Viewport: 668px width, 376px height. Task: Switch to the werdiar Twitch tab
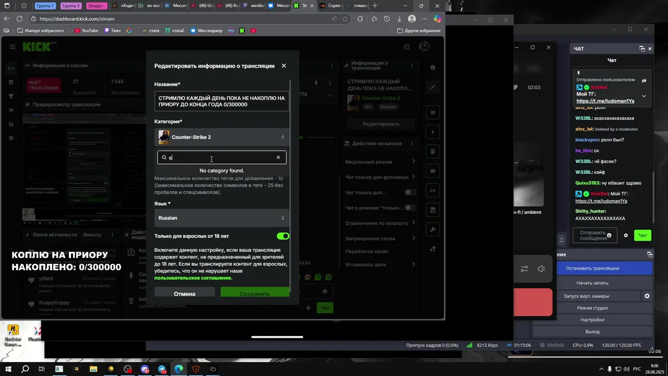253,6
